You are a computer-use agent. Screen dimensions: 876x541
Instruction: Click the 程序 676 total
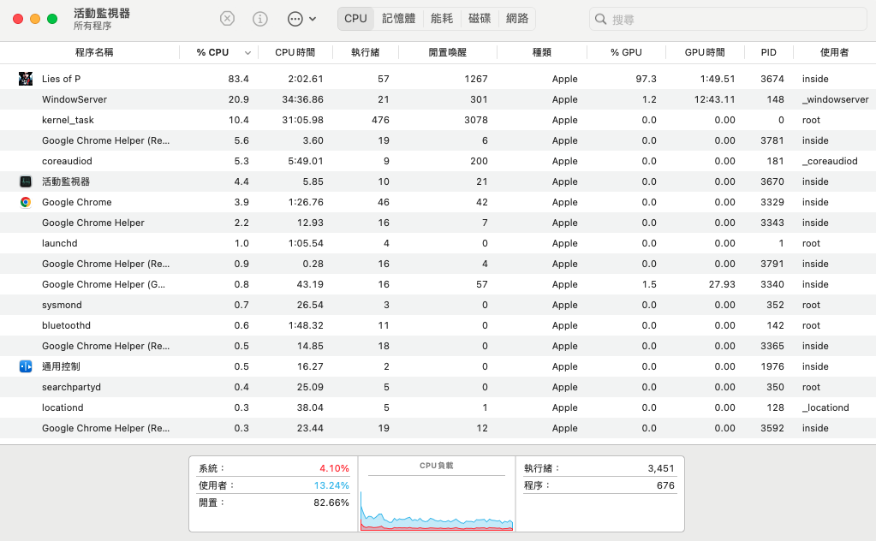tap(599, 485)
